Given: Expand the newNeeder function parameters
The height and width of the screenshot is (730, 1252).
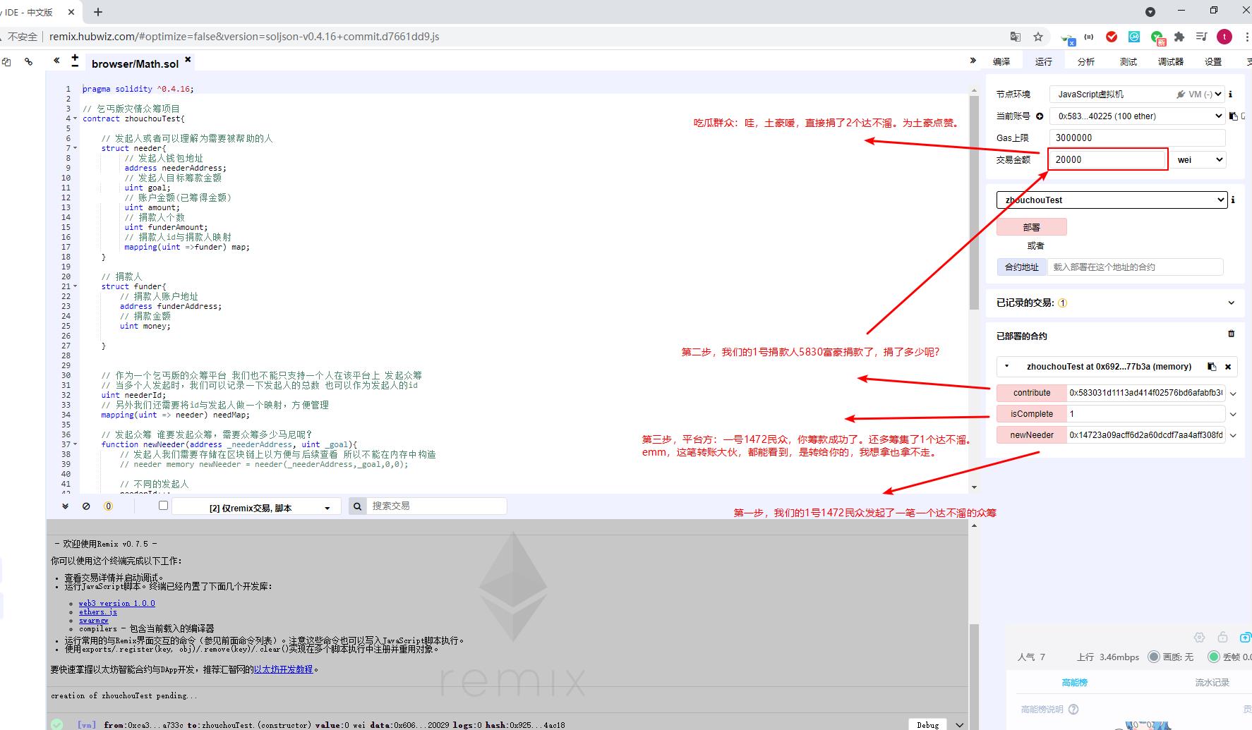Looking at the screenshot, I should [1233, 435].
